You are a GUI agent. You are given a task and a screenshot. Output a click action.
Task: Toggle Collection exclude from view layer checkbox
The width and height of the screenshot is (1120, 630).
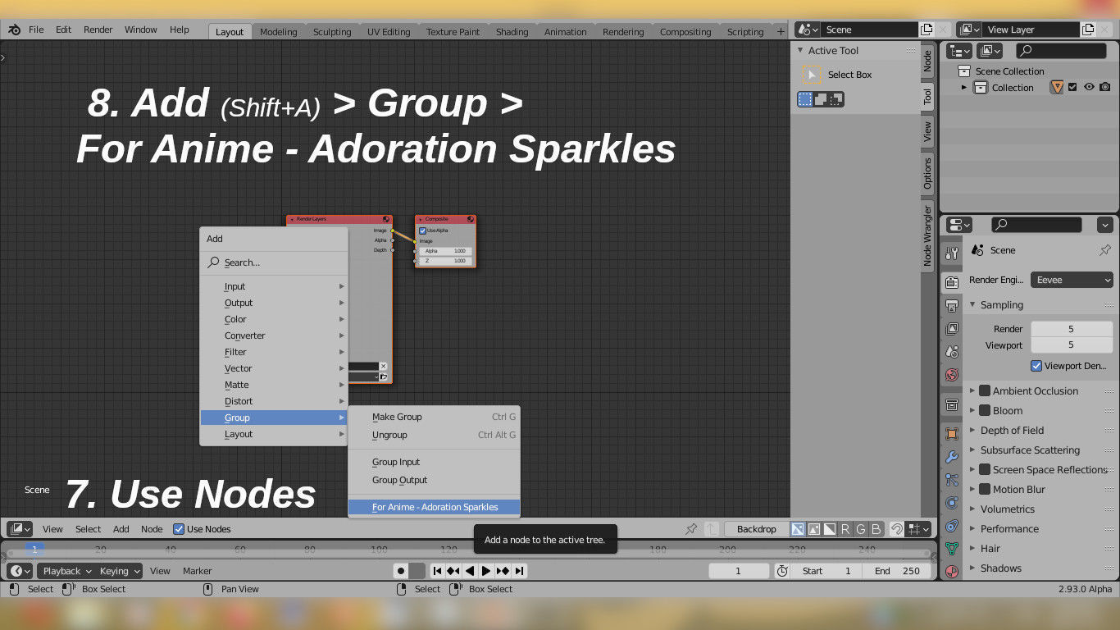pos(1072,87)
